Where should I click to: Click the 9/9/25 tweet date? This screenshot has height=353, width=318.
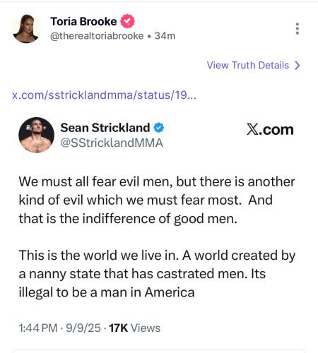click(83, 328)
